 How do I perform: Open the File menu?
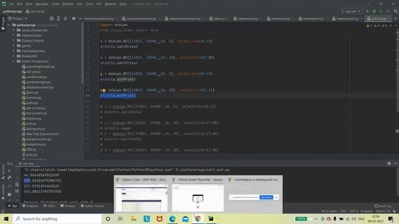tap(11, 4)
